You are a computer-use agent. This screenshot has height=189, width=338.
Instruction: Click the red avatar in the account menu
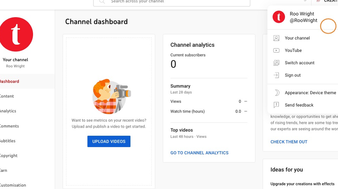pos(279,17)
